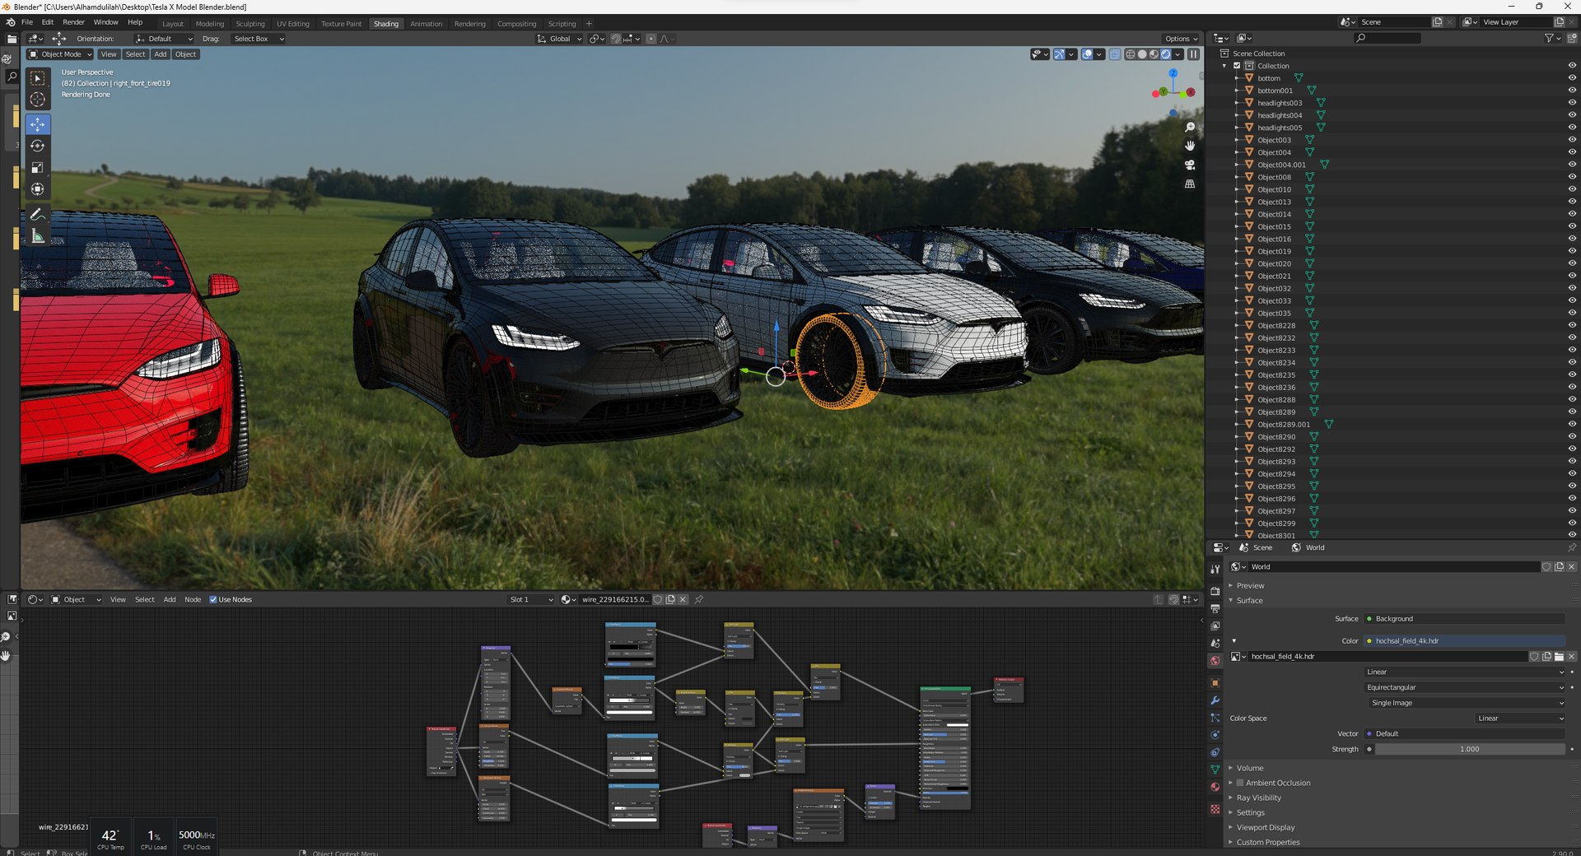Expand the Viewport Display panel
The width and height of the screenshot is (1581, 856).
coord(1264,827)
